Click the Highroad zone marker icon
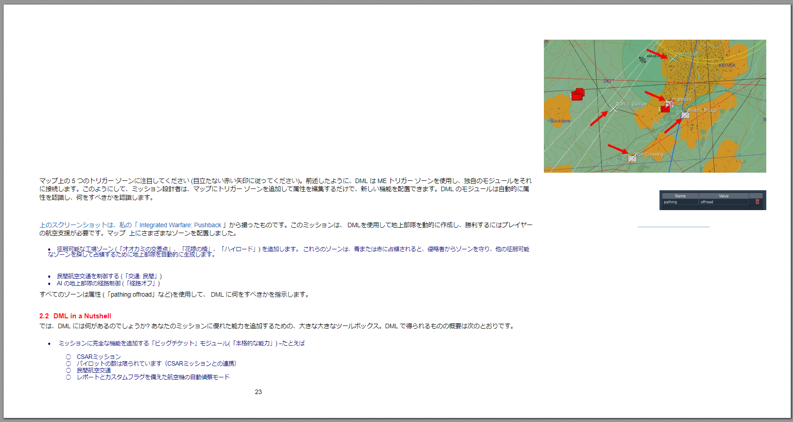Viewport: 793px width, 422px height. coord(669,103)
